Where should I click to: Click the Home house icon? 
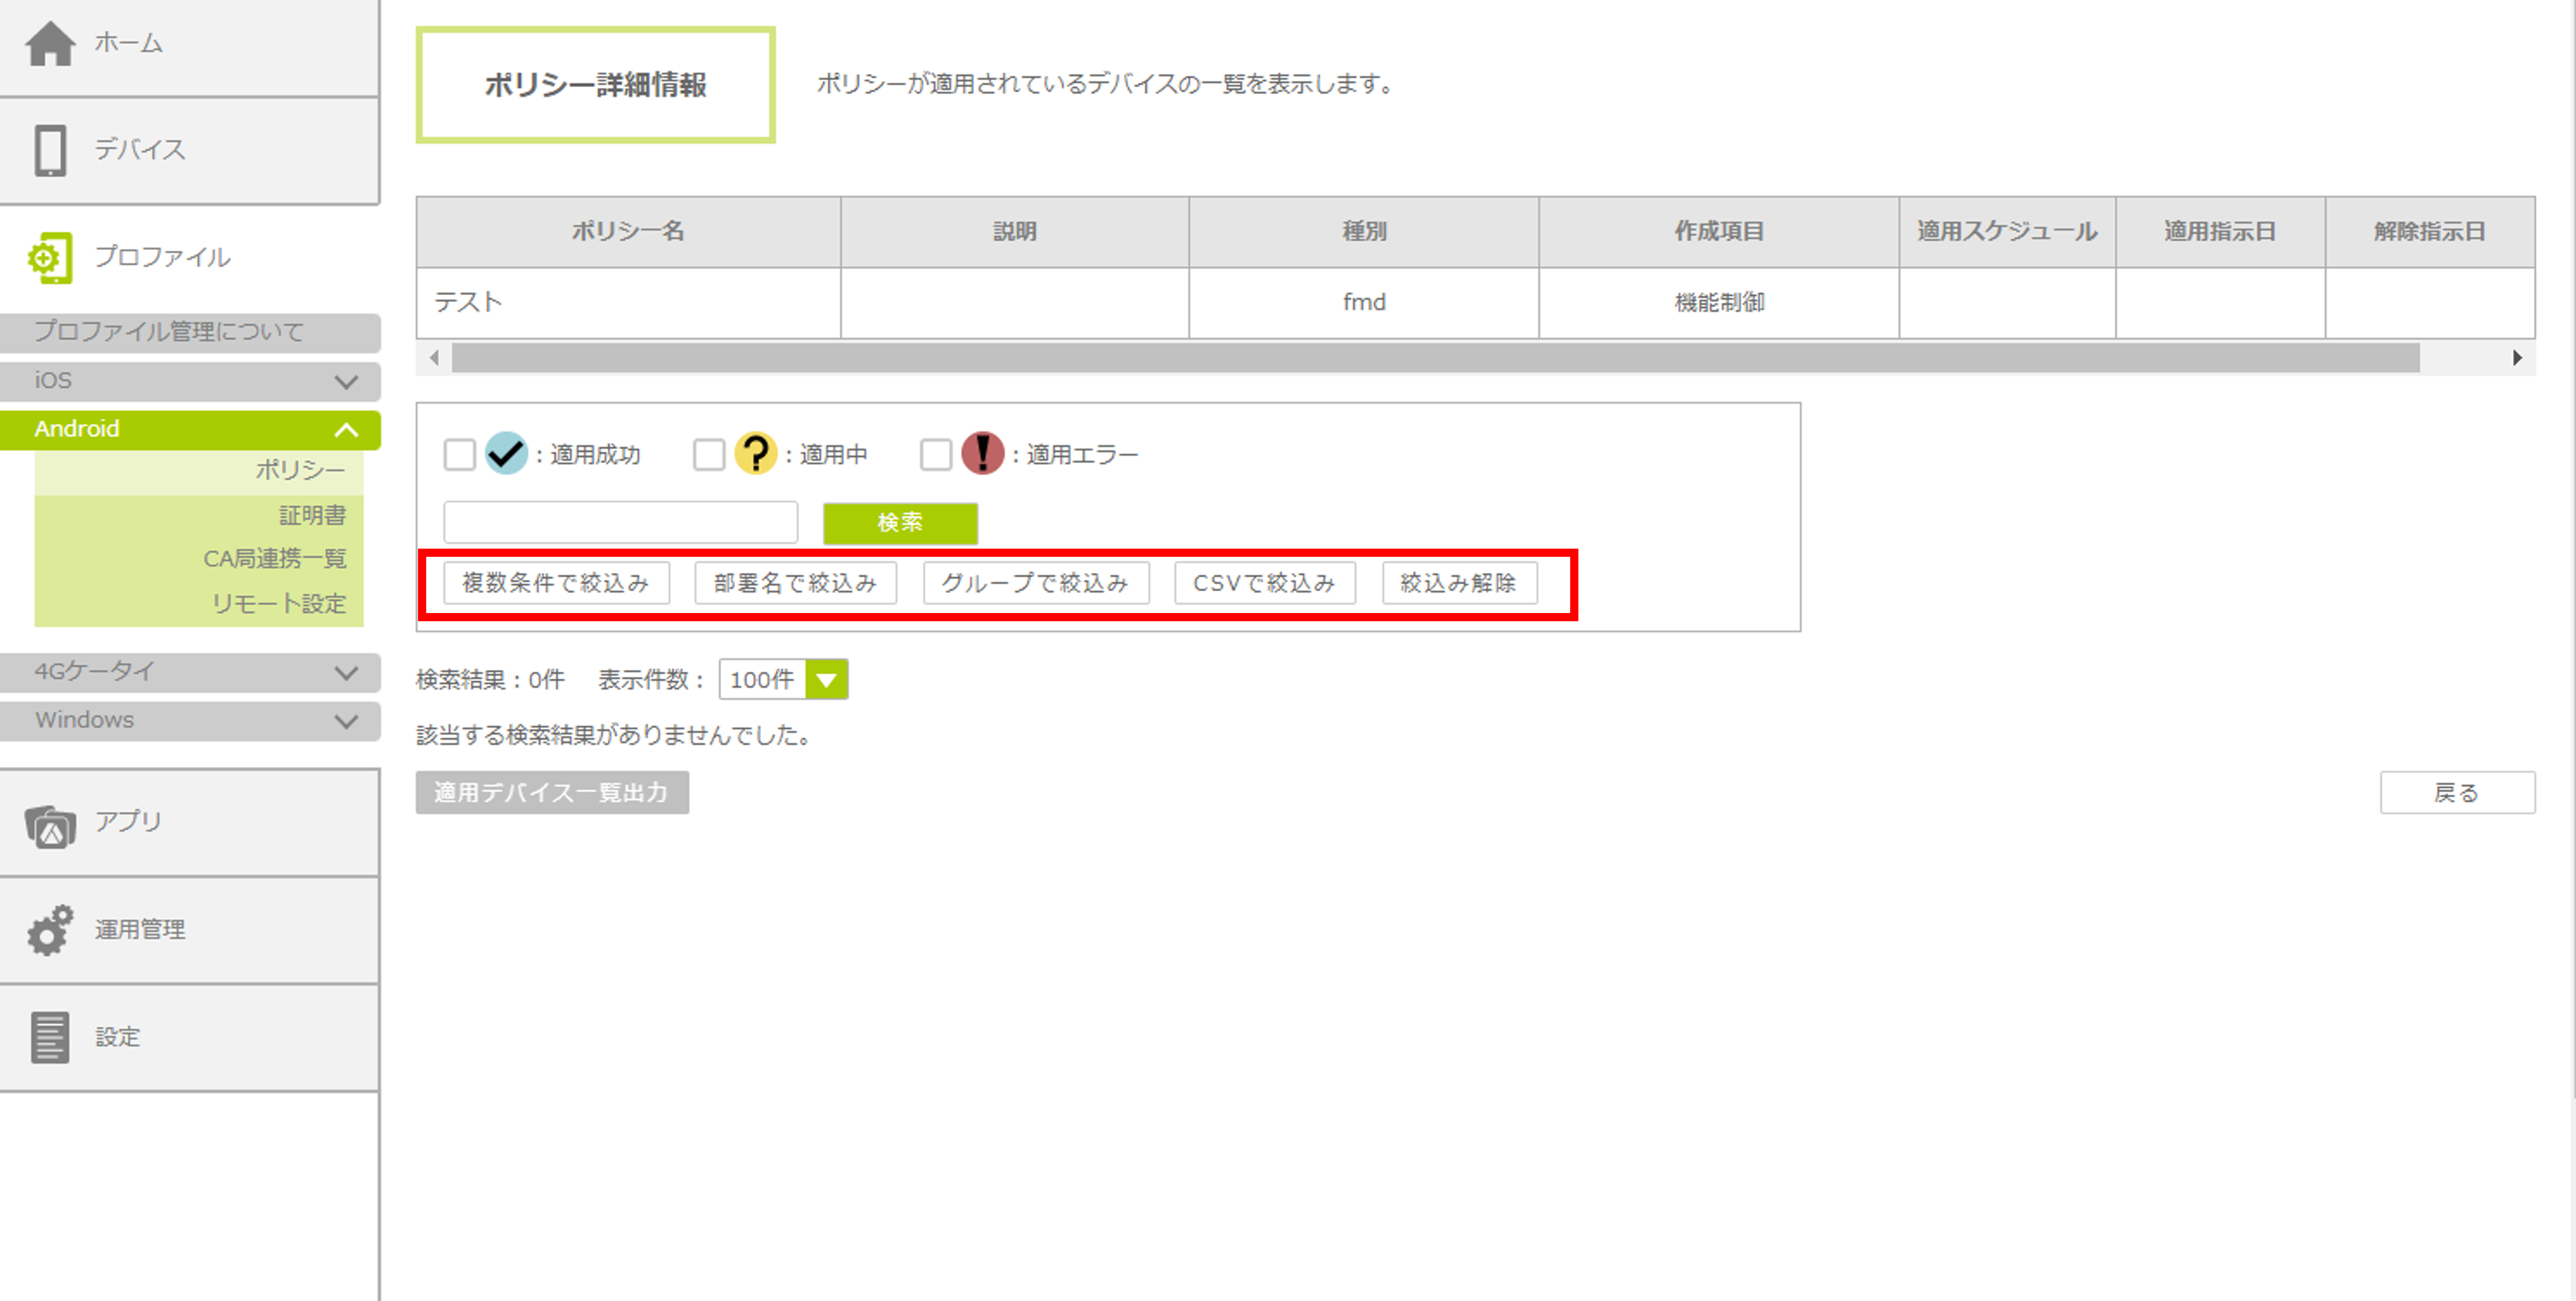point(50,43)
